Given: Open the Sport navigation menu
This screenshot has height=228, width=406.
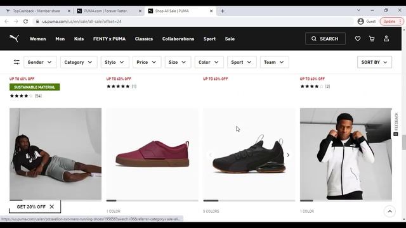Looking at the screenshot, I should point(209,39).
